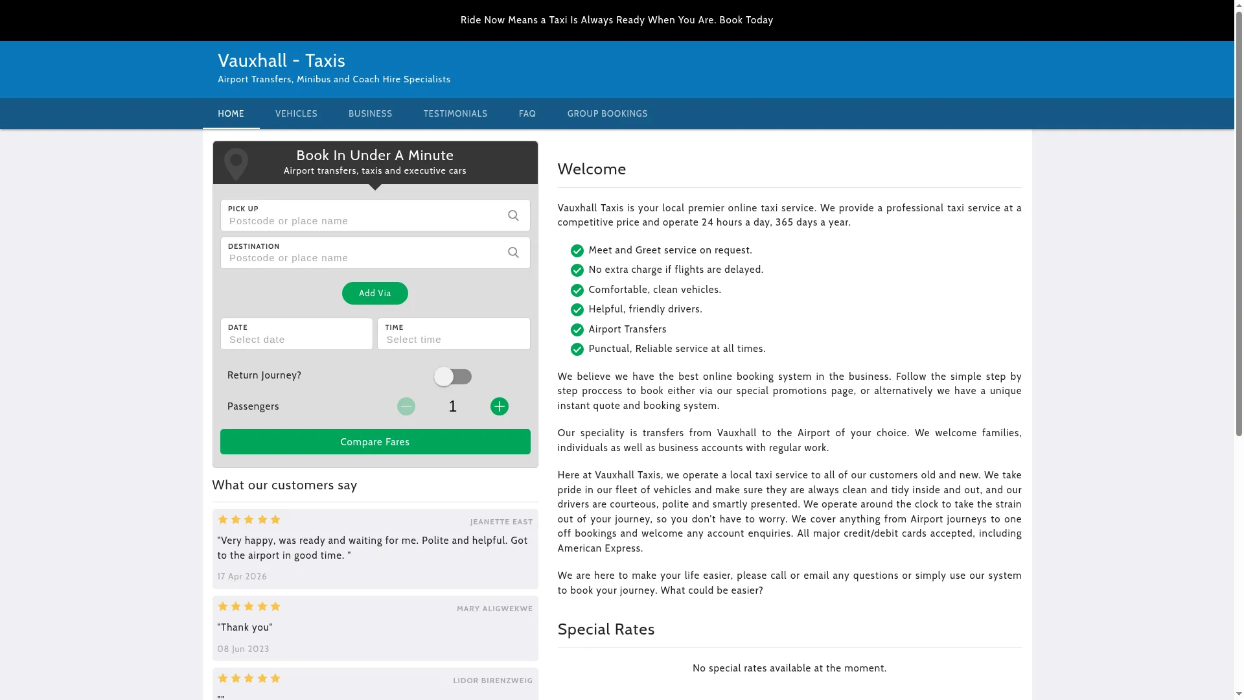This screenshot has height=700, width=1244.
Task: Toggle the Return Journey switch
Action: (x=453, y=377)
